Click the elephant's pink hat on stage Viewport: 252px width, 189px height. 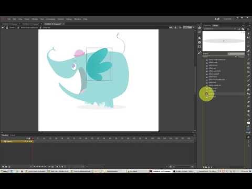pos(79,53)
